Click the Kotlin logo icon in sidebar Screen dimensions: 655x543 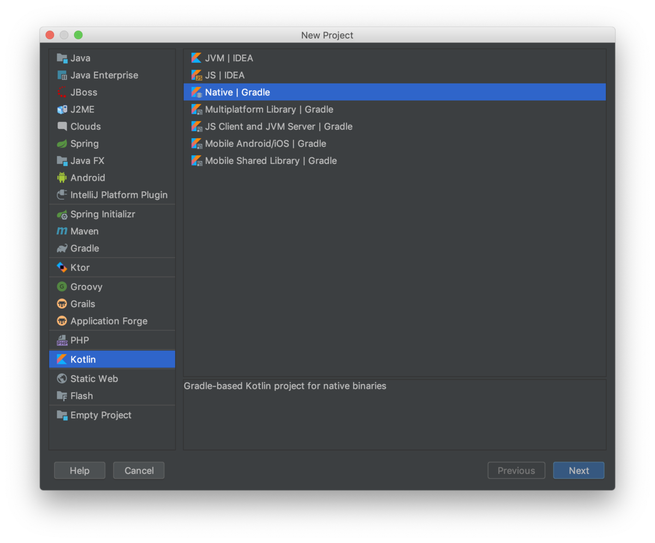click(62, 359)
